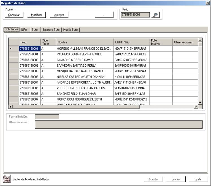This screenshot has height=186, width=211.
Task: Click the Tipo Tutor column header
Action: [48, 42]
